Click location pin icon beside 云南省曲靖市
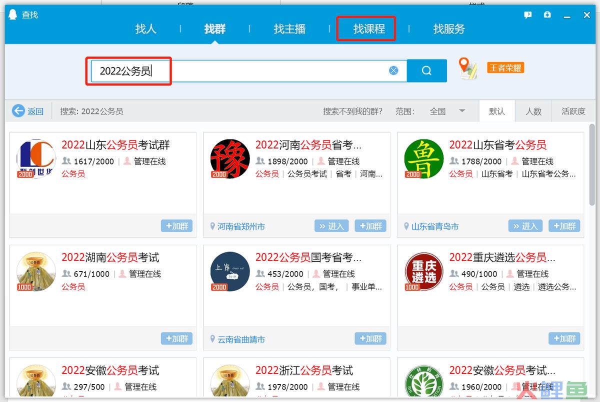 point(212,339)
